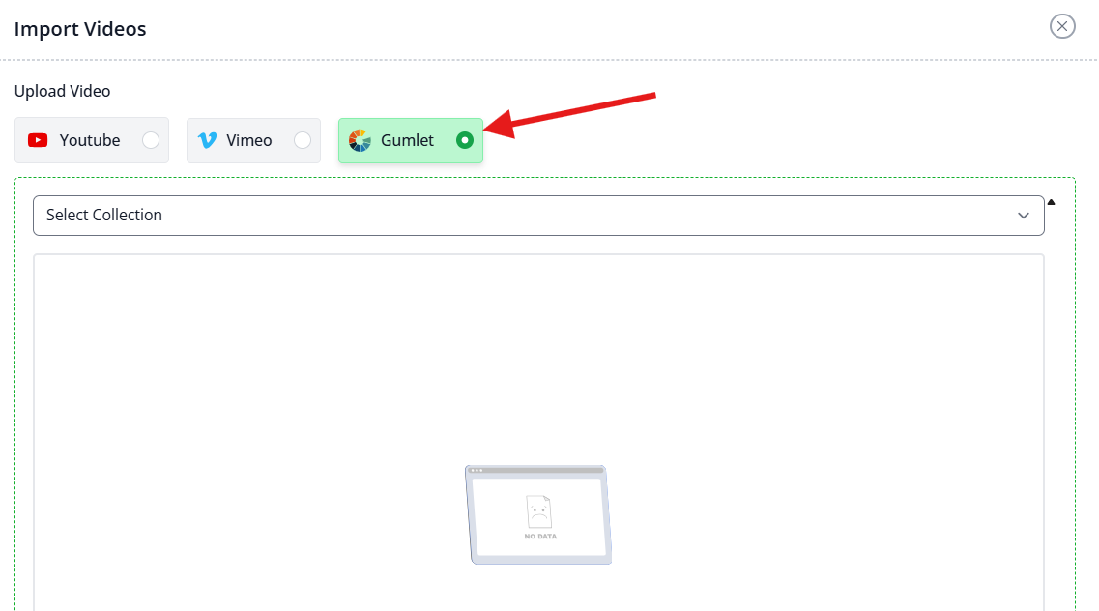Choose the Vimeo source label

tap(248, 140)
